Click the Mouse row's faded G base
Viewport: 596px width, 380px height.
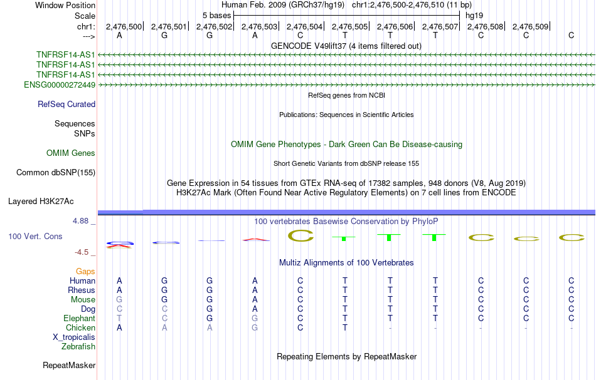[x=119, y=300]
